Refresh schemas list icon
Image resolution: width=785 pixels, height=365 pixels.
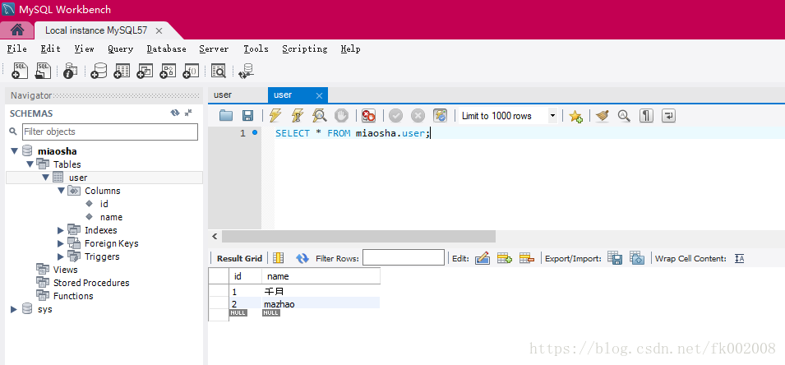(x=175, y=113)
